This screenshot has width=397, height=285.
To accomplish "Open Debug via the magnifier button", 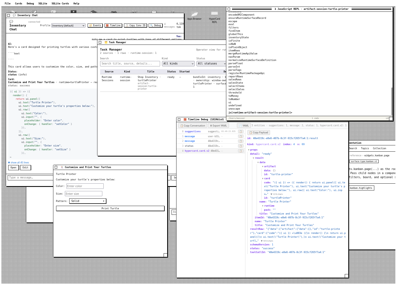I will 155,25.
